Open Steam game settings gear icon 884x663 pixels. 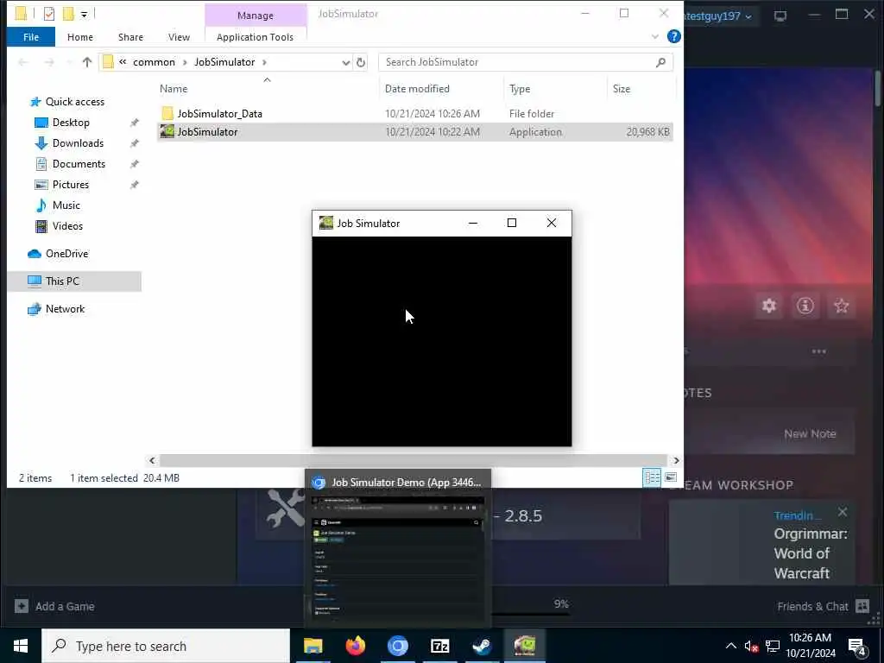coord(769,306)
